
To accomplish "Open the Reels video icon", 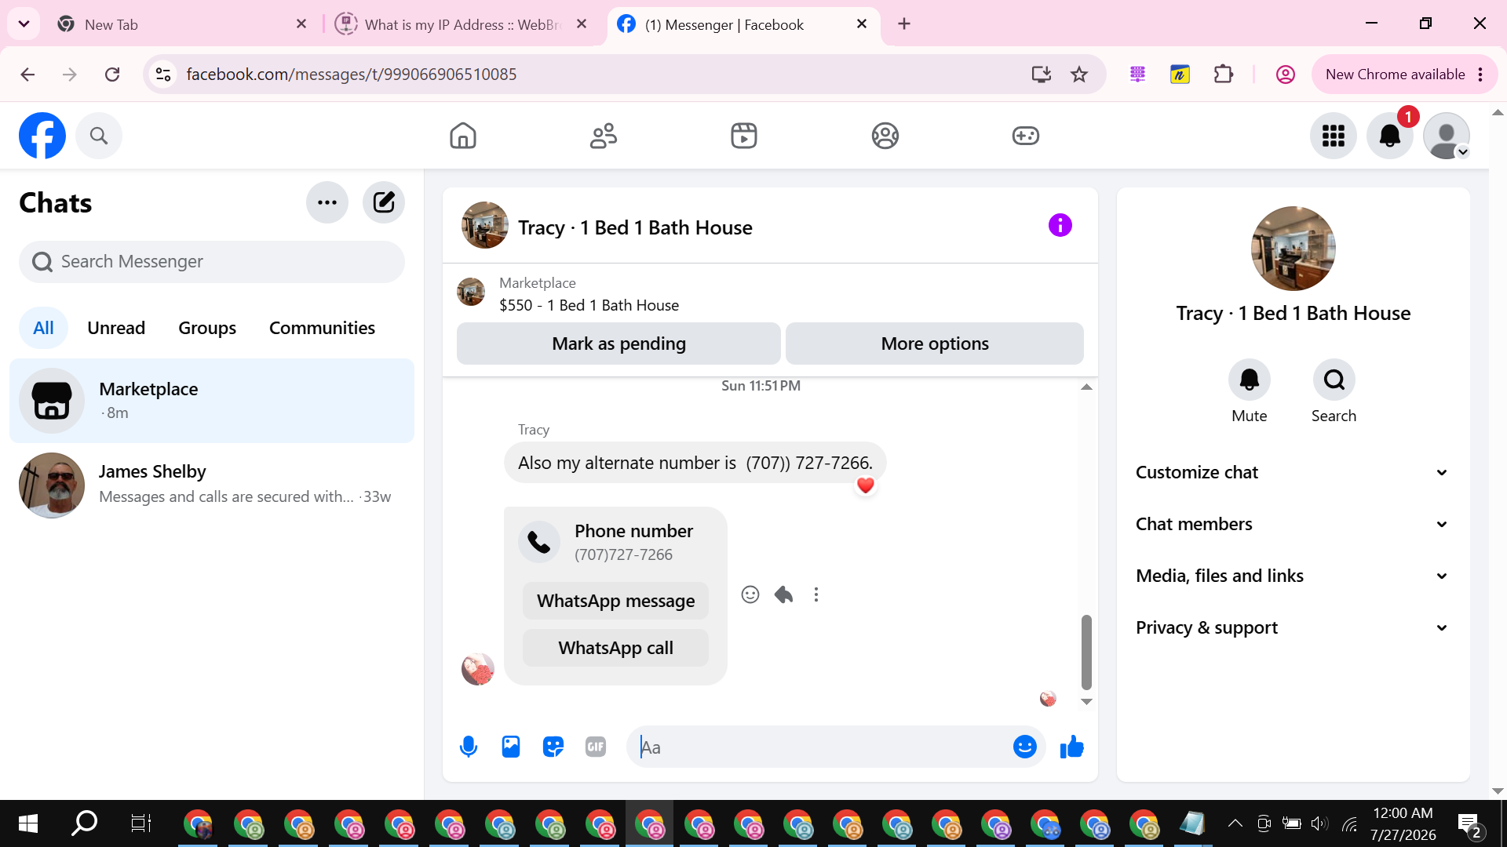I will point(744,136).
